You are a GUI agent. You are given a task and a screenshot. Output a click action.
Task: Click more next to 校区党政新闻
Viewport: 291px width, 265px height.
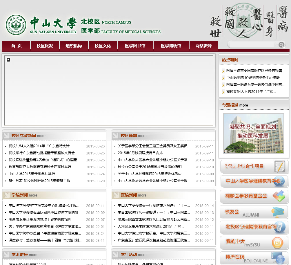(41, 136)
